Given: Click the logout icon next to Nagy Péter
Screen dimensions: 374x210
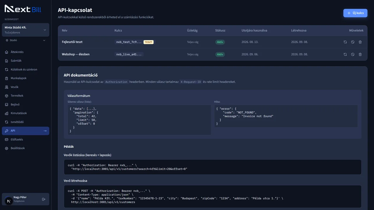Looking at the screenshot, I should (44, 199).
